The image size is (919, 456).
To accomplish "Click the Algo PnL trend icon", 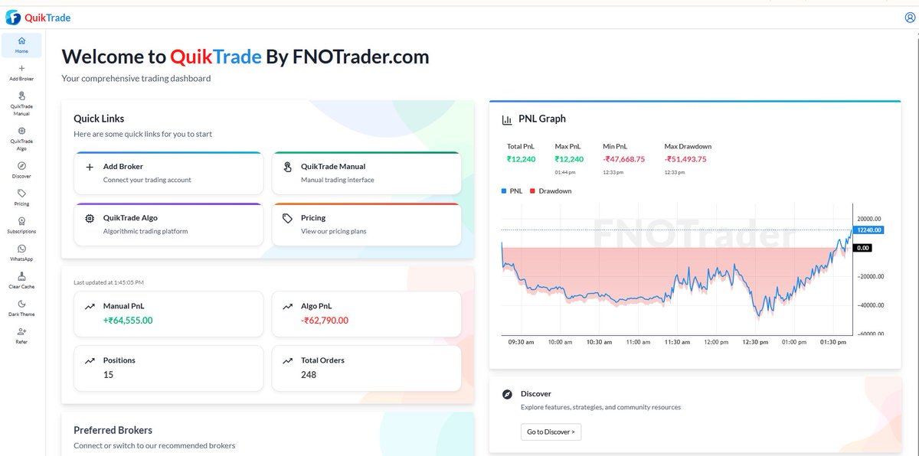I will point(287,306).
